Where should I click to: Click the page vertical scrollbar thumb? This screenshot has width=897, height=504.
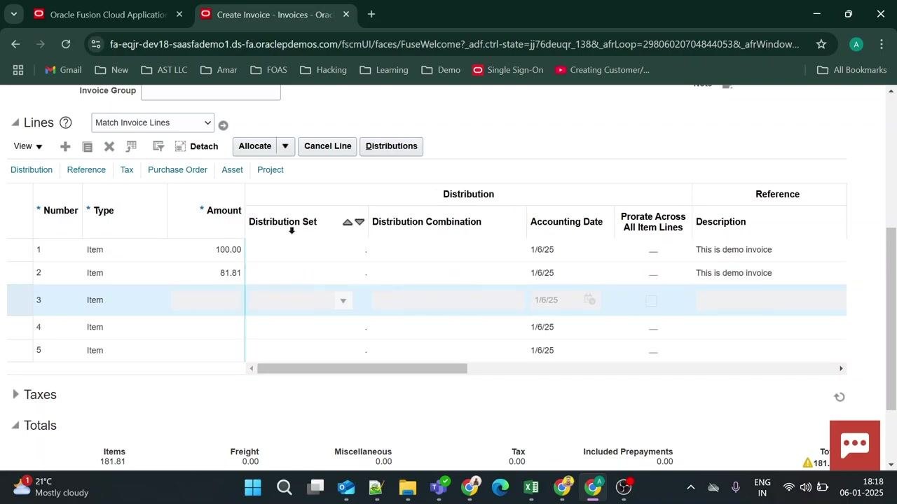point(891,318)
